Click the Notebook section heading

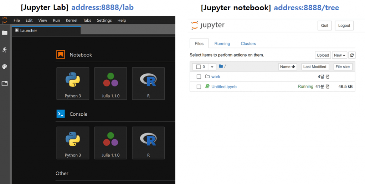coord(81,55)
